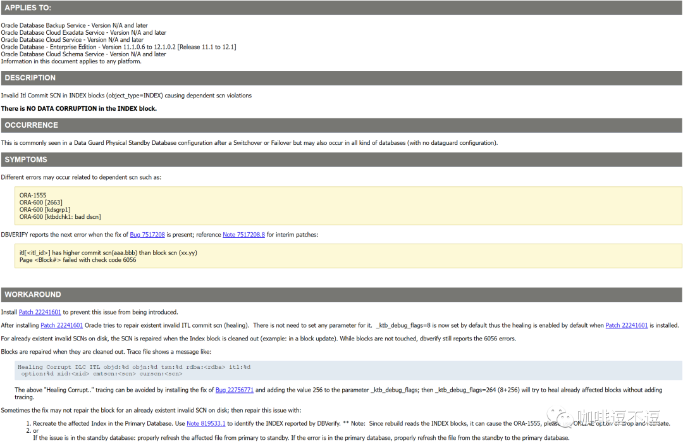Screen dimensions: 683x448
Task: Click 'Sometimes the fix may not repair' sentence
Action: [151, 411]
